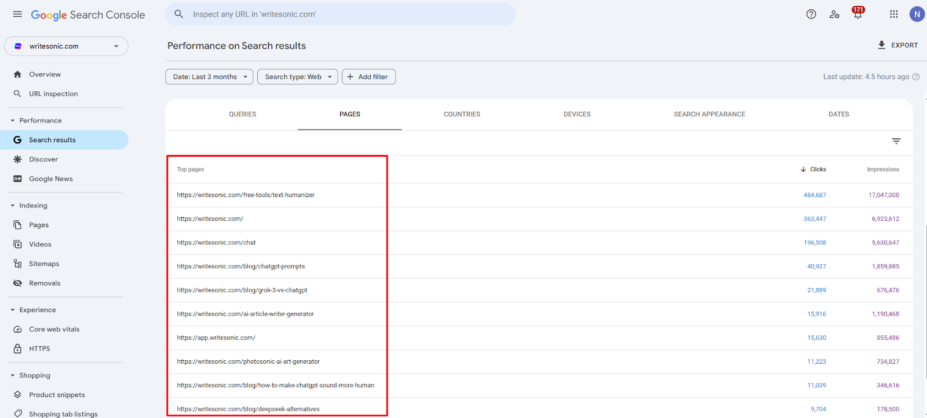The height and width of the screenshot is (418, 927).
Task: Open the text-humanizer page row
Action: pyautogui.click(x=539, y=195)
